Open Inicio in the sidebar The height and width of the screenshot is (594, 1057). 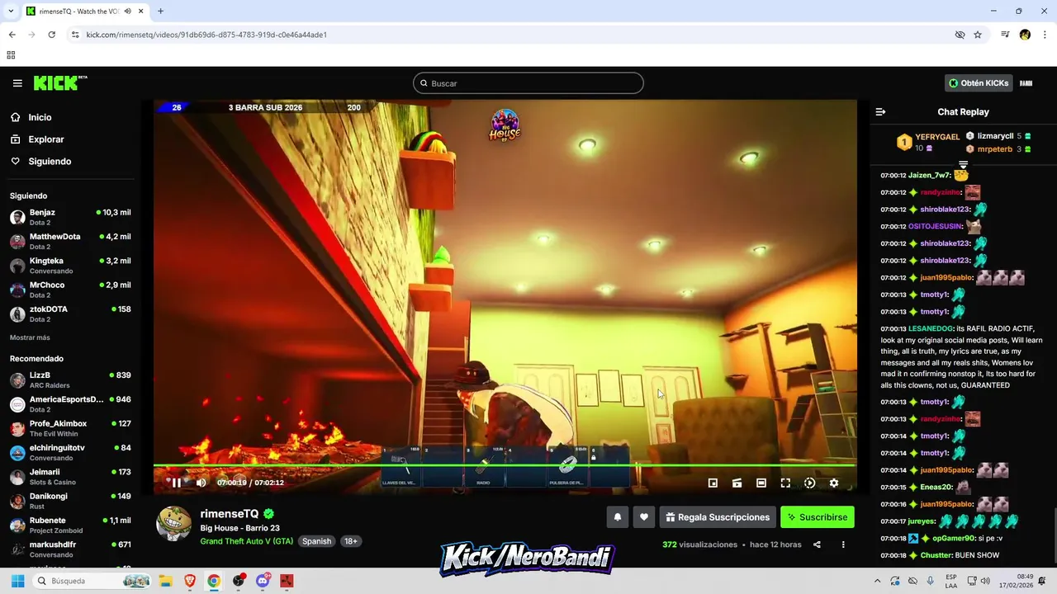(x=40, y=117)
